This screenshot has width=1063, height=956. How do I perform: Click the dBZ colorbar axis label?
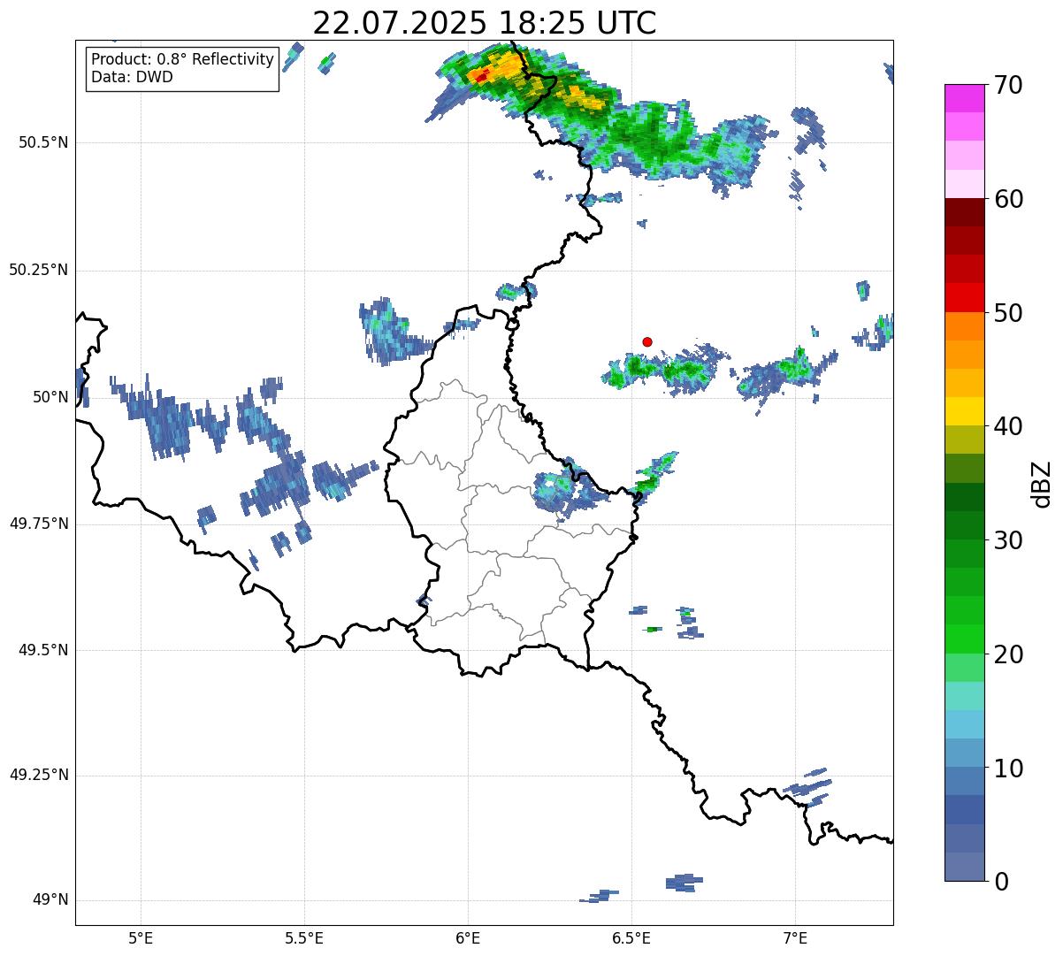click(1042, 484)
